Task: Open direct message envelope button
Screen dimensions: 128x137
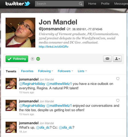Action: point(107,59)
